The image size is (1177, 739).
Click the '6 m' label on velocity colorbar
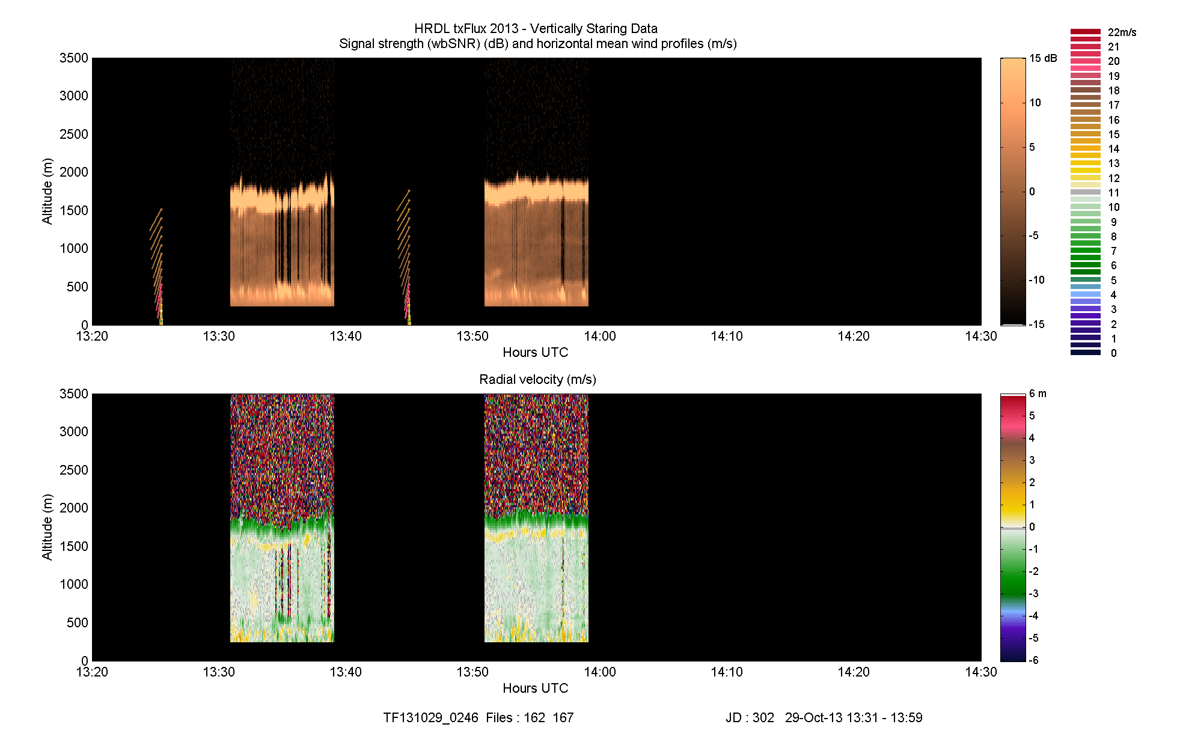point(1038,394)
